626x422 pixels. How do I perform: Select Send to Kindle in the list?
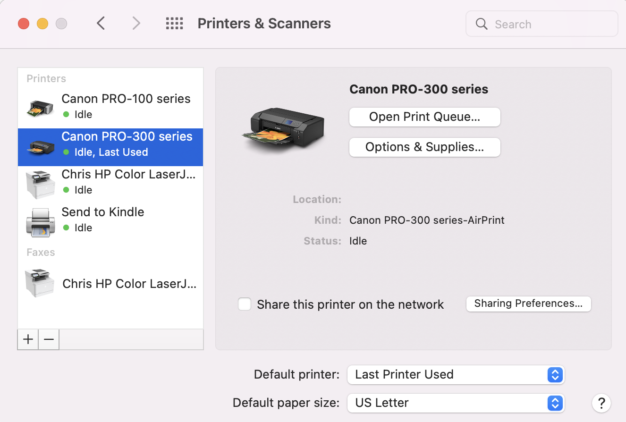tap(103, 219)
